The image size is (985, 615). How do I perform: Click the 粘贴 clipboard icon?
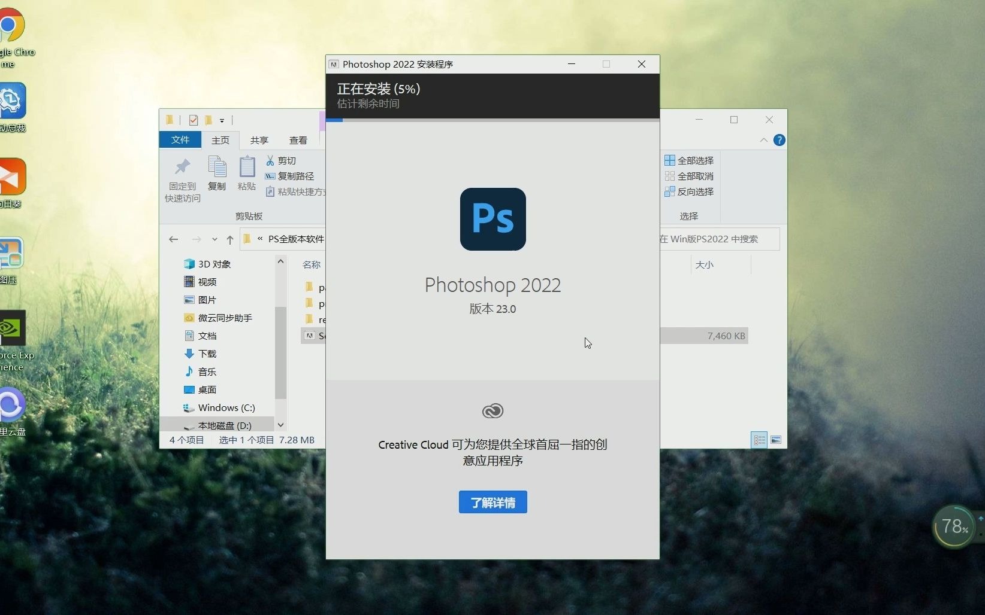(247, 166)
